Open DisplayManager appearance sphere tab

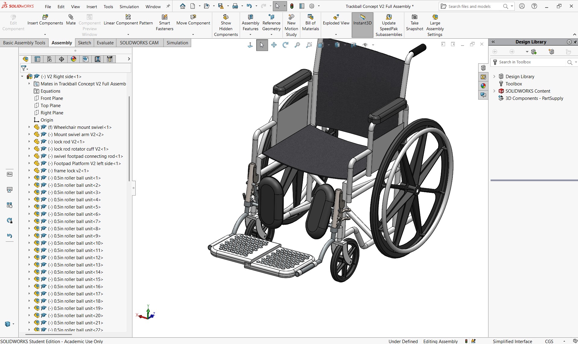click(74, 59)
